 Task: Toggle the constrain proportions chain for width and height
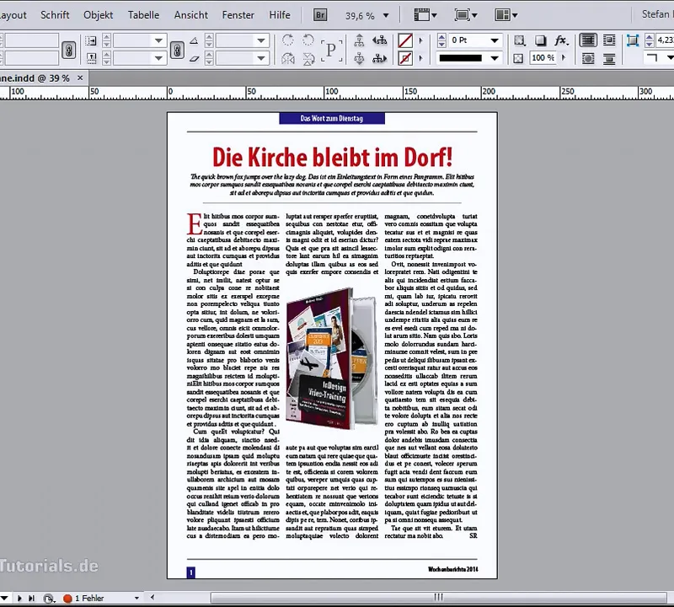pyautogui.click(x=69, y=50)
